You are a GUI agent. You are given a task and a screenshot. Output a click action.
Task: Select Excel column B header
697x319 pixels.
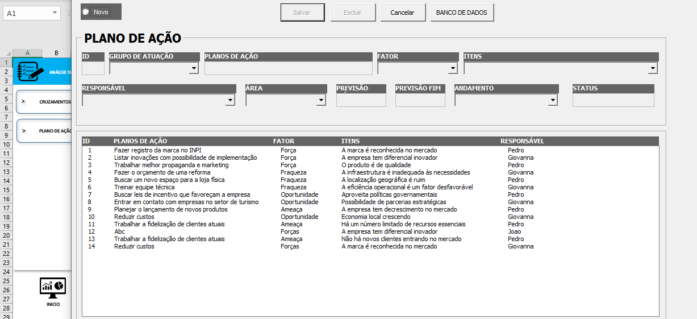56,53
